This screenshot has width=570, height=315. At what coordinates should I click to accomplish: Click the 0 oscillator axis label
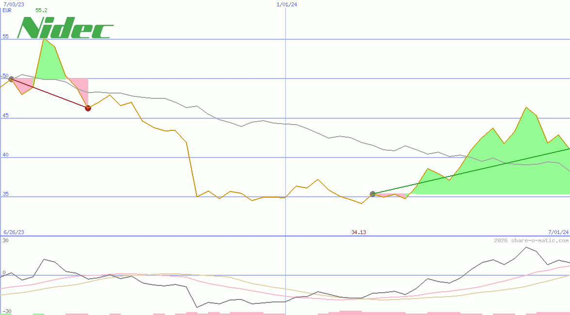point(4,272)
